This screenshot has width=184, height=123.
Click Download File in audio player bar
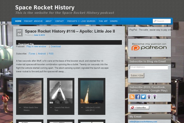point(26,44)
